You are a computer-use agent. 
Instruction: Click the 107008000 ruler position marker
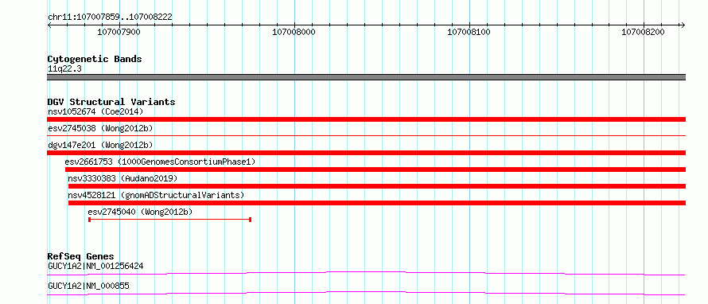[x=294, y=32]
